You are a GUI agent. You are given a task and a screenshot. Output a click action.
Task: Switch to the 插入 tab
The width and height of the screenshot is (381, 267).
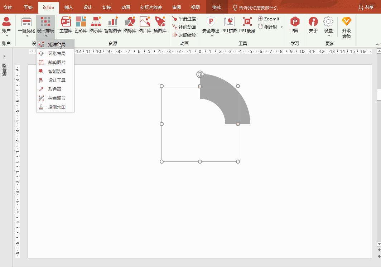pyautogui.click(x=68, y=7)
